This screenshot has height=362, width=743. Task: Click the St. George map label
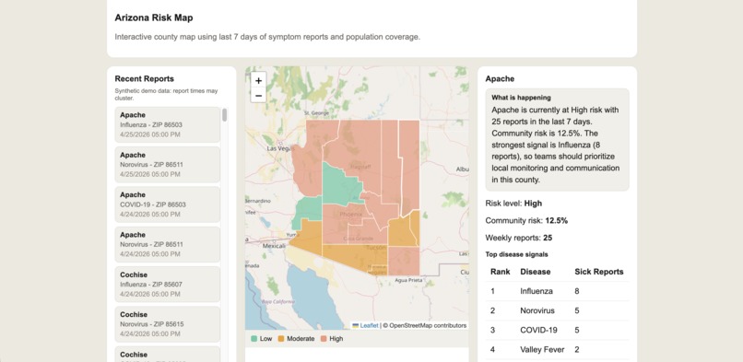pos(316,113)
